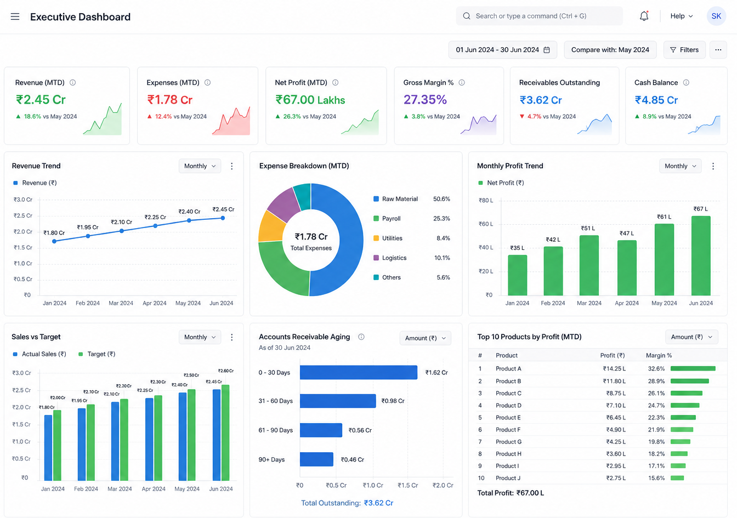This screenshot has width=737, height=518.
Task: Click the Expenses red sparkline chart
Action: pyautogui.click(x=231, y=121)
